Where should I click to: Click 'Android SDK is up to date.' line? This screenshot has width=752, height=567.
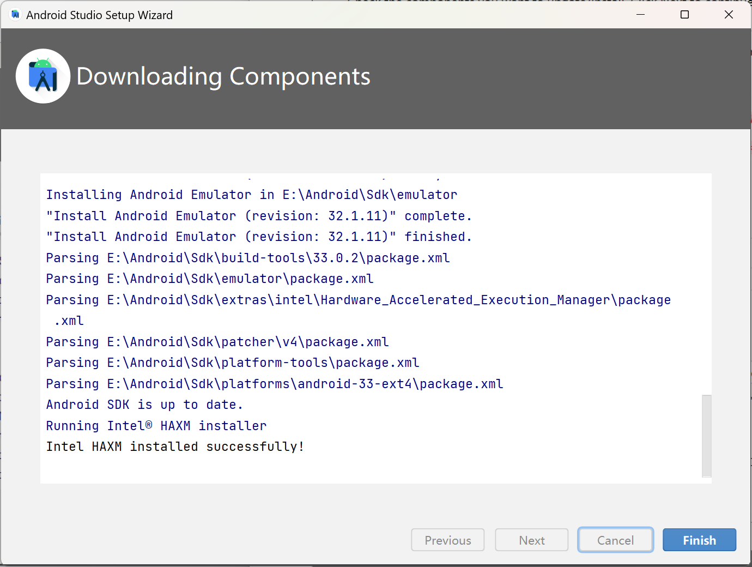point(144,405)
